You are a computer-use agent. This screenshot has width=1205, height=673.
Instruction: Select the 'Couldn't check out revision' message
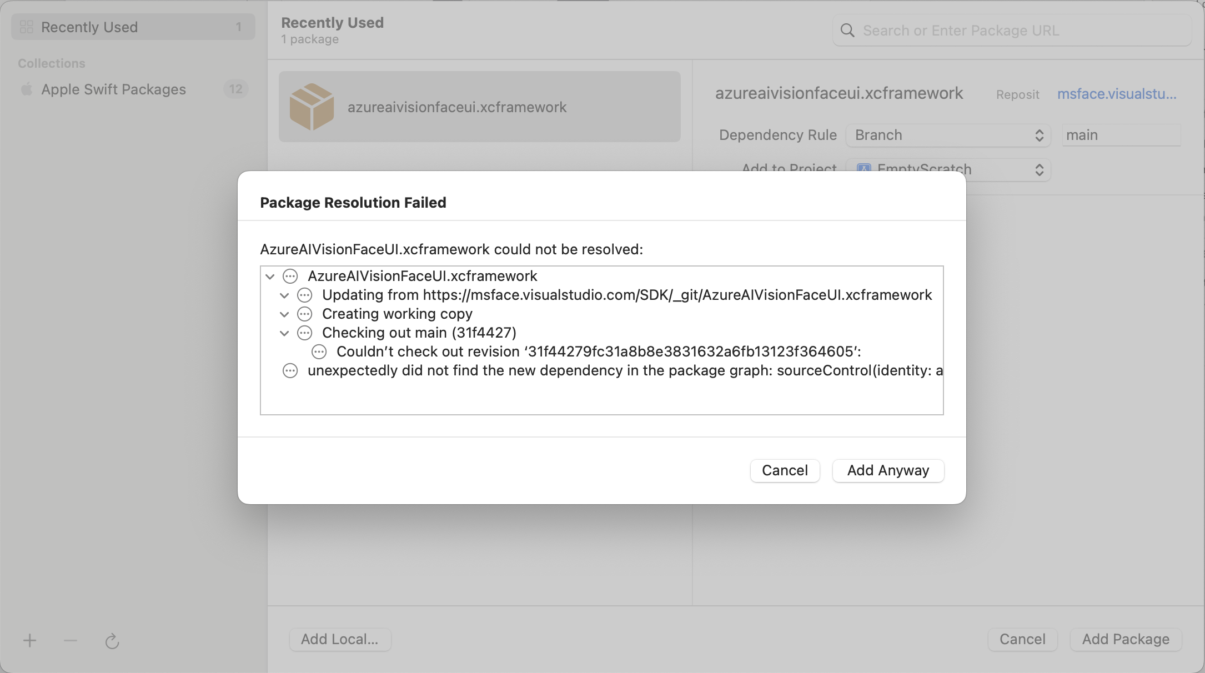[599, 351]
